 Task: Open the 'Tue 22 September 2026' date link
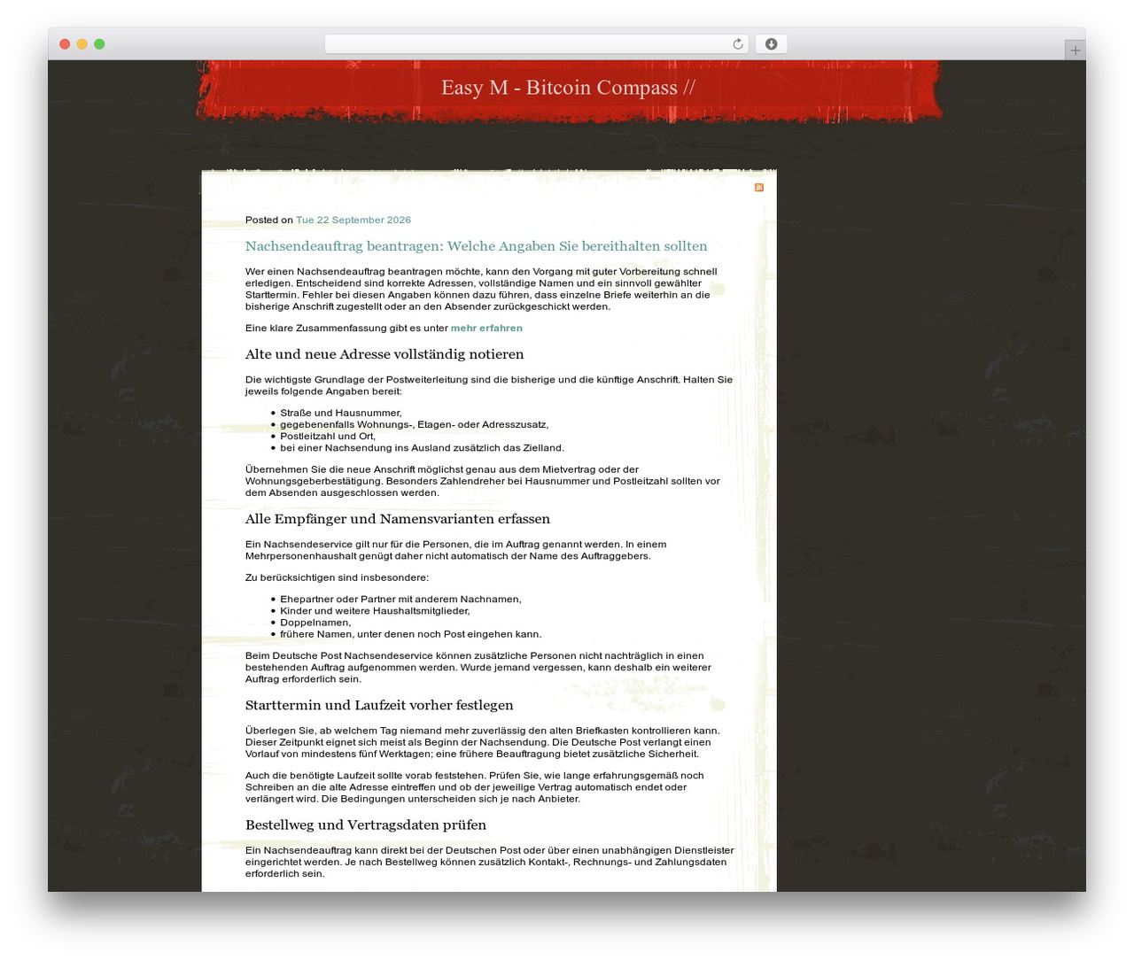353,220
